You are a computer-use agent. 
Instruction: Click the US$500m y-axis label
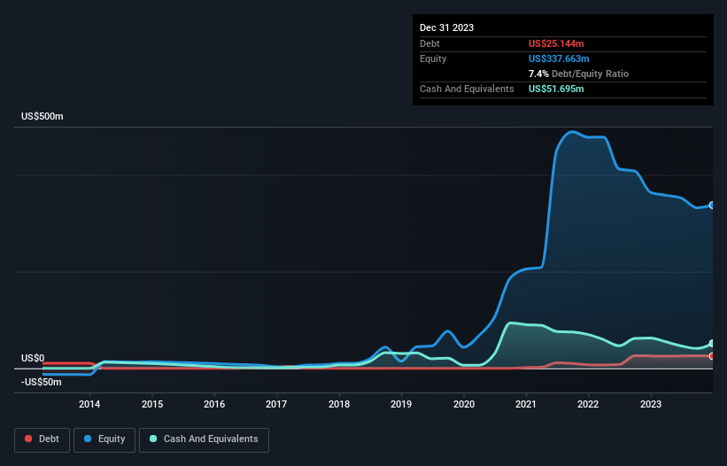[x=43, y=116]
